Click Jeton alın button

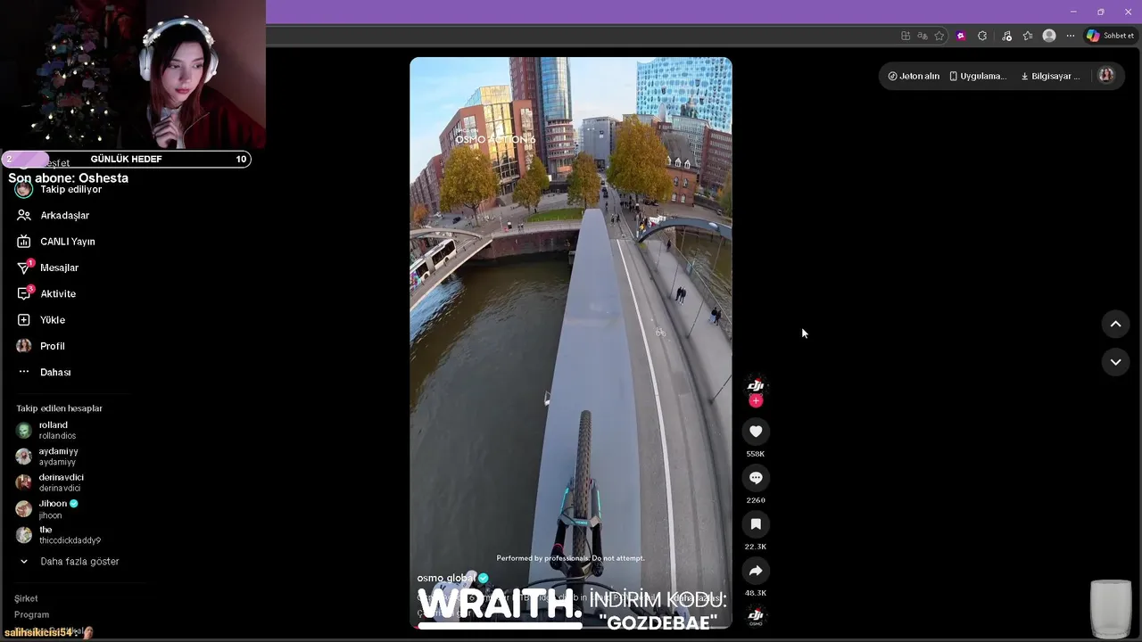914,76
